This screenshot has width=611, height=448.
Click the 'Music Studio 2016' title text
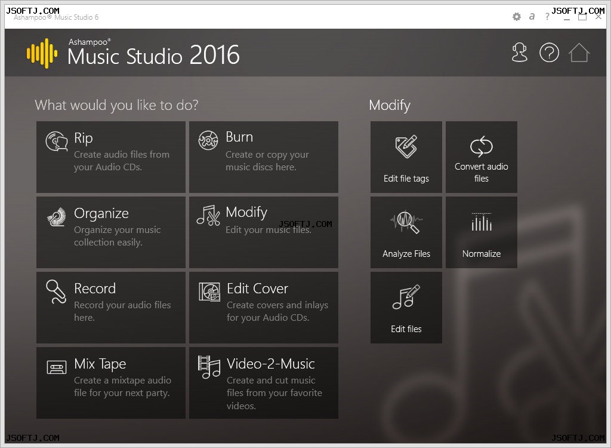[x=153, y=55]
